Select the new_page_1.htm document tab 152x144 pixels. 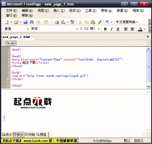click(16, 37)
